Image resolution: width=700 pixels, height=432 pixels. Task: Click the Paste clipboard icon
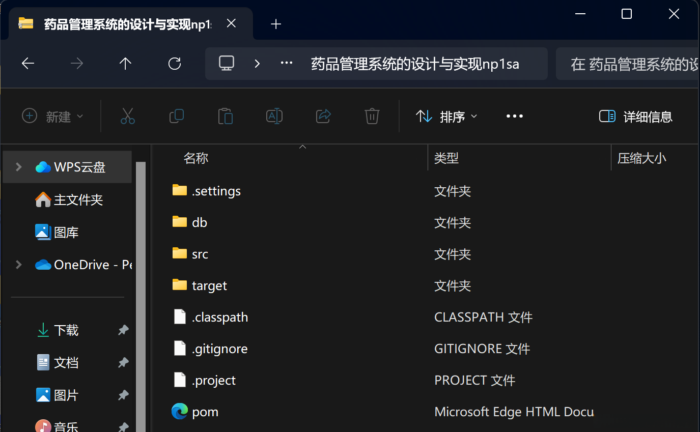(225, 117)
